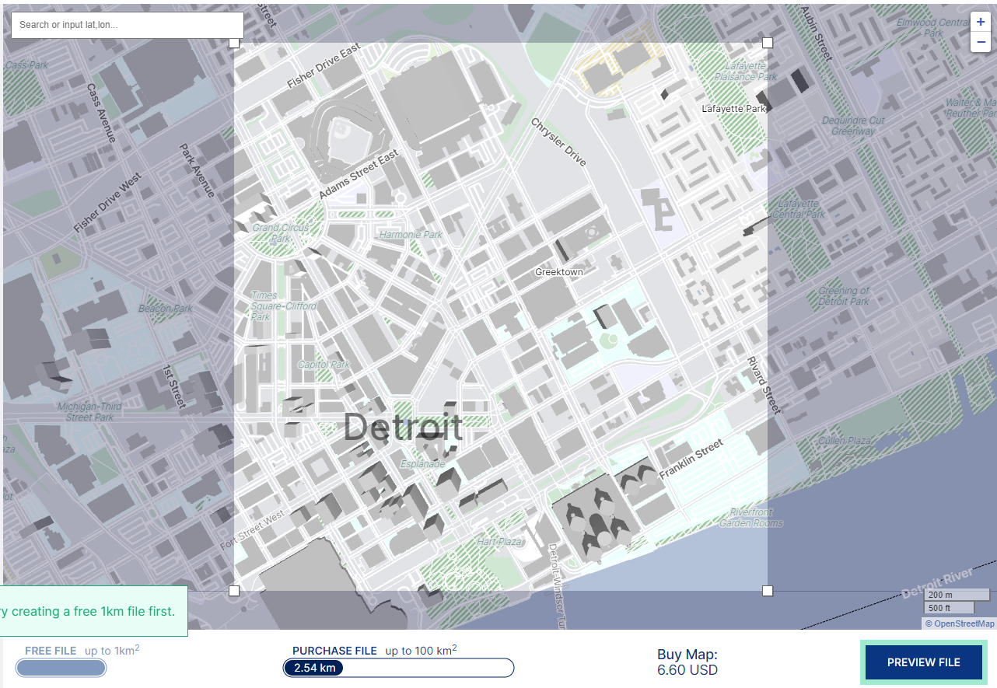Click the Buy Map 6.60 USD price

(687, 662)
